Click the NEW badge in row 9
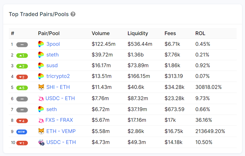This screenshot has width=245, height=156. tap(22, 132)
